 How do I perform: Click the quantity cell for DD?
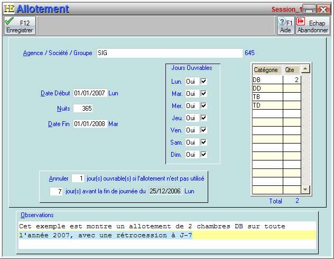[292, 88]
